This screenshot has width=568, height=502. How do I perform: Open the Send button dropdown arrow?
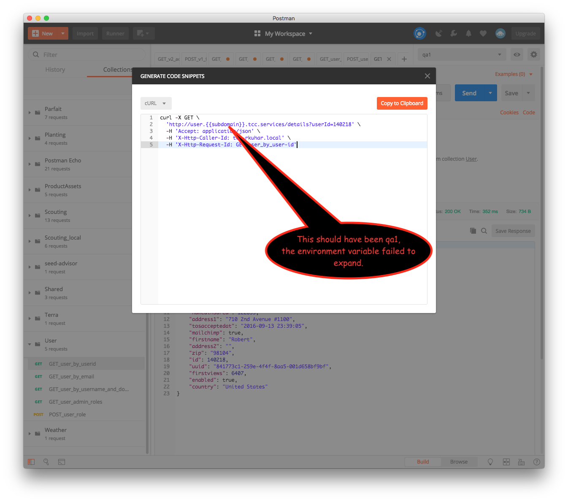(x=490, y=93)
